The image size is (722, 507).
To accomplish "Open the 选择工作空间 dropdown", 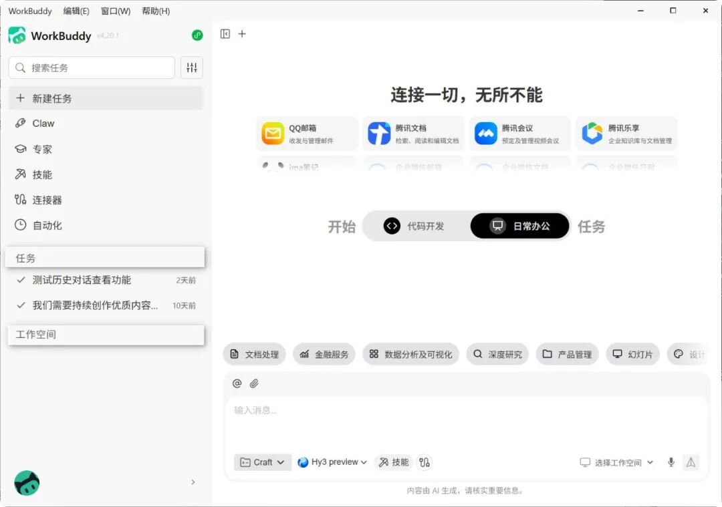I will click(616, 462).
